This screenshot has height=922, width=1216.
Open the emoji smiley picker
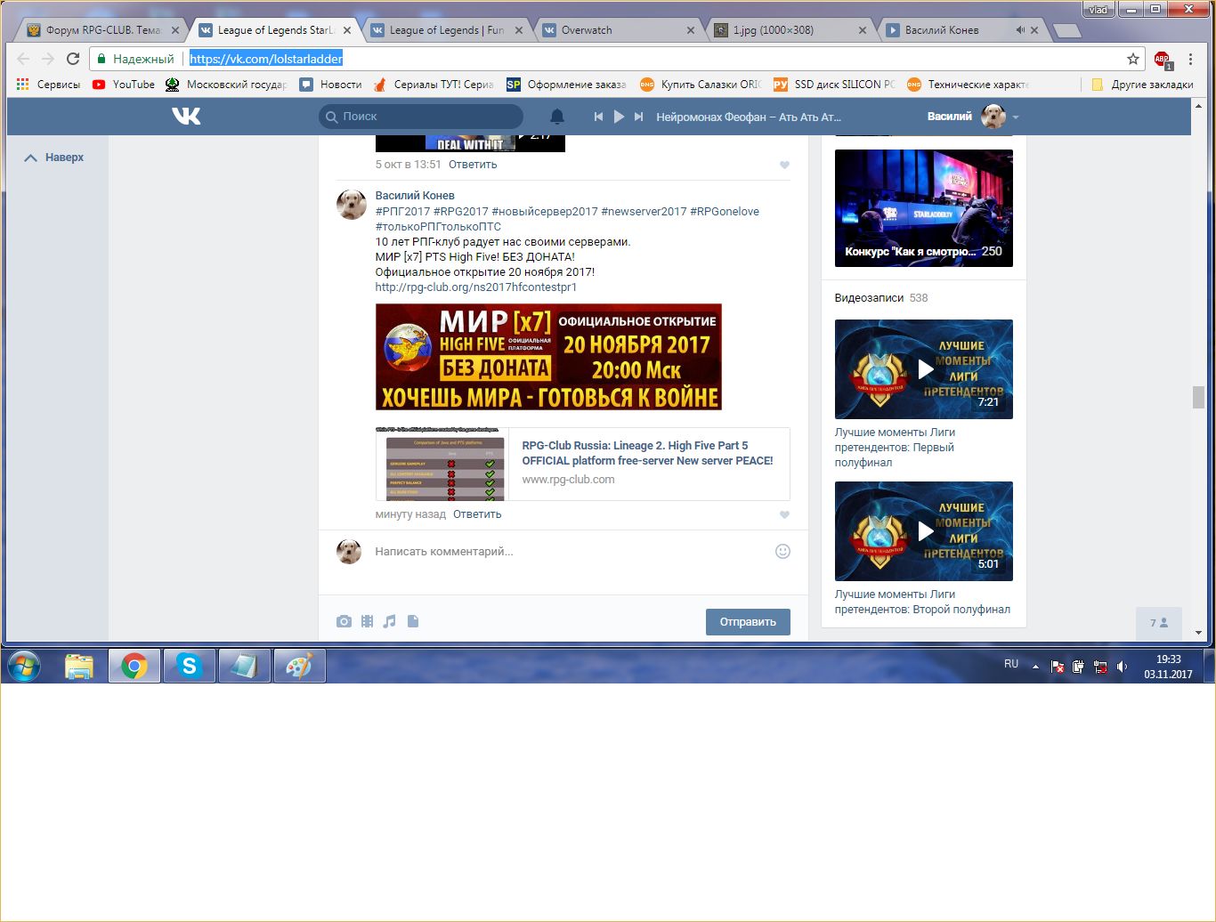click(782, 551)
